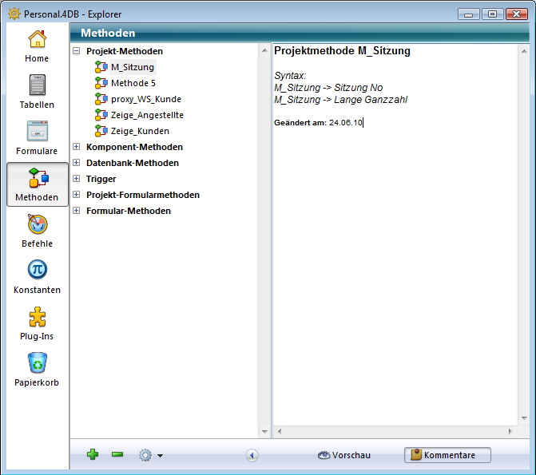Show the Plug-Ins puzzle icon page
This screenshot has height=475, width=536.
[37, 323]
